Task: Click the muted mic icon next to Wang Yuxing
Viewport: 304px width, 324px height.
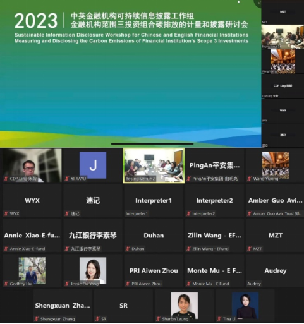Action: click(x=250, y=179)
